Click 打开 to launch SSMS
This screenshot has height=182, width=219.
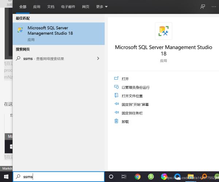(125, 79)
